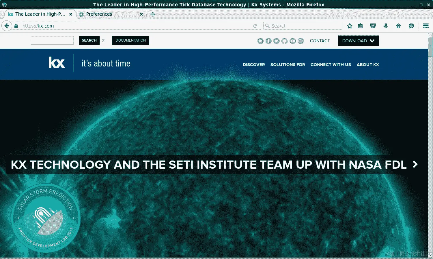Open the DOCUMENTATION button
Viewport: 433px width, 259px height.
[x=130, y=40]
